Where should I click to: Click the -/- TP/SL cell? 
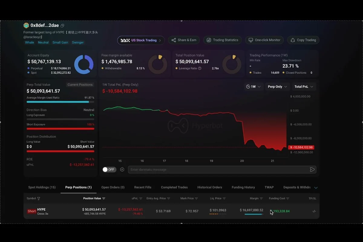coord(314,211)
